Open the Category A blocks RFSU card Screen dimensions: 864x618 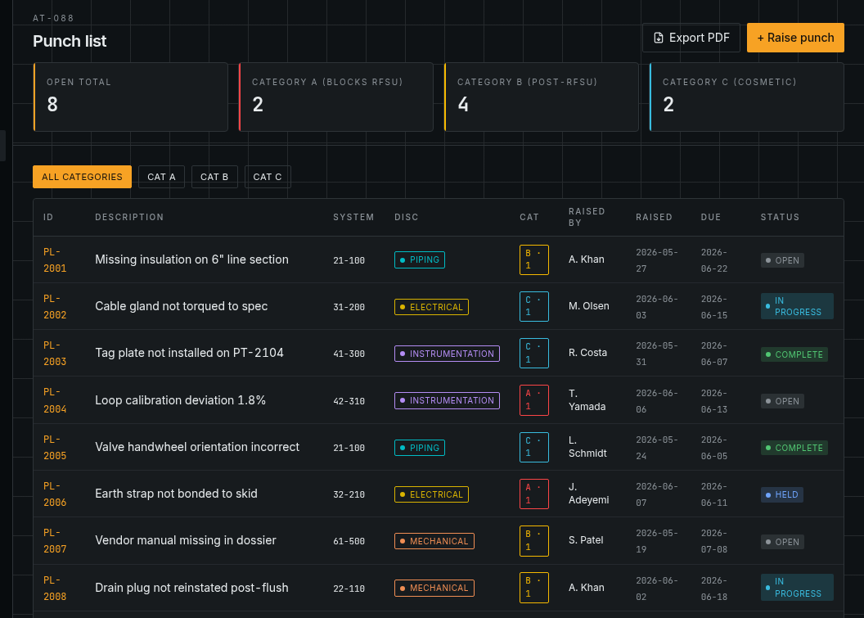tap(336, 97)
